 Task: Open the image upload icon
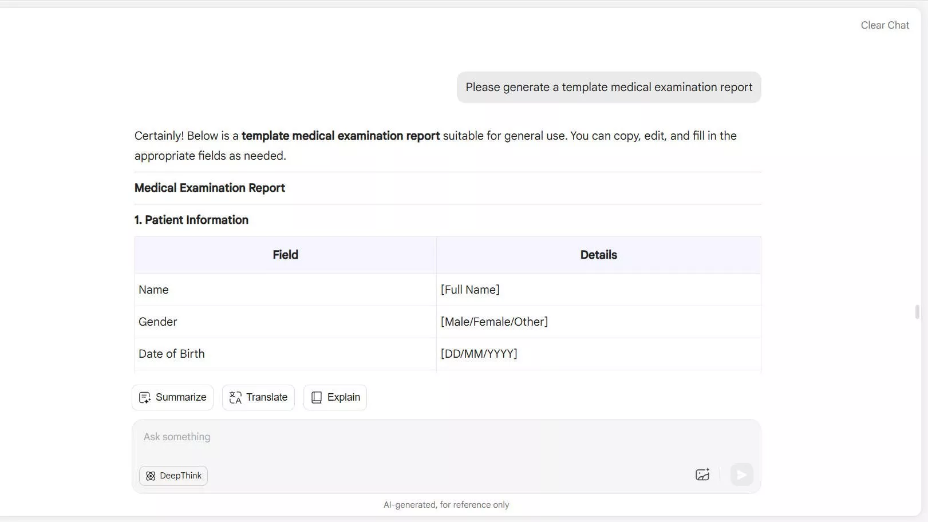pos(702,475)
